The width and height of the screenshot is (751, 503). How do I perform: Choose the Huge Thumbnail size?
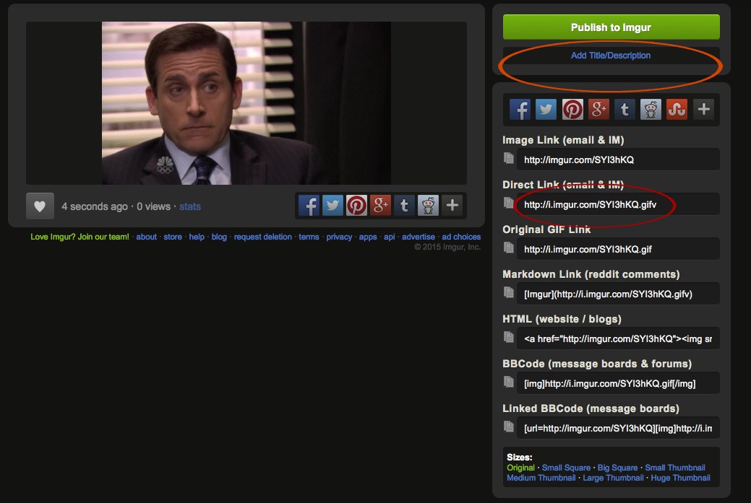coord(680,478)
